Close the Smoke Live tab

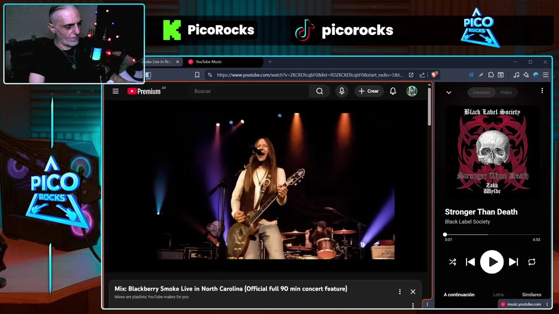(x=177, y=62)
